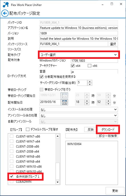The image size is (126, 196).
Task: Click the アプリケーション名 input field
Action: coord(79,28)
